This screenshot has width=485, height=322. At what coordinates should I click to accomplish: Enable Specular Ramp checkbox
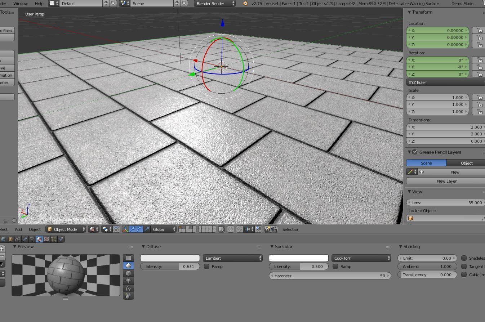[x=335, y=267]
